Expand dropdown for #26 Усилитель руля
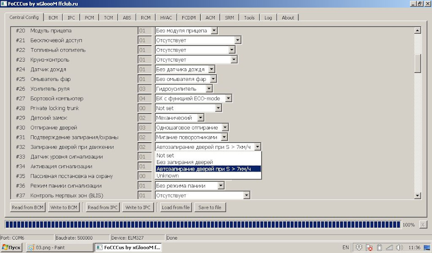Screen dimensions: 432x253 pos(209,89)
